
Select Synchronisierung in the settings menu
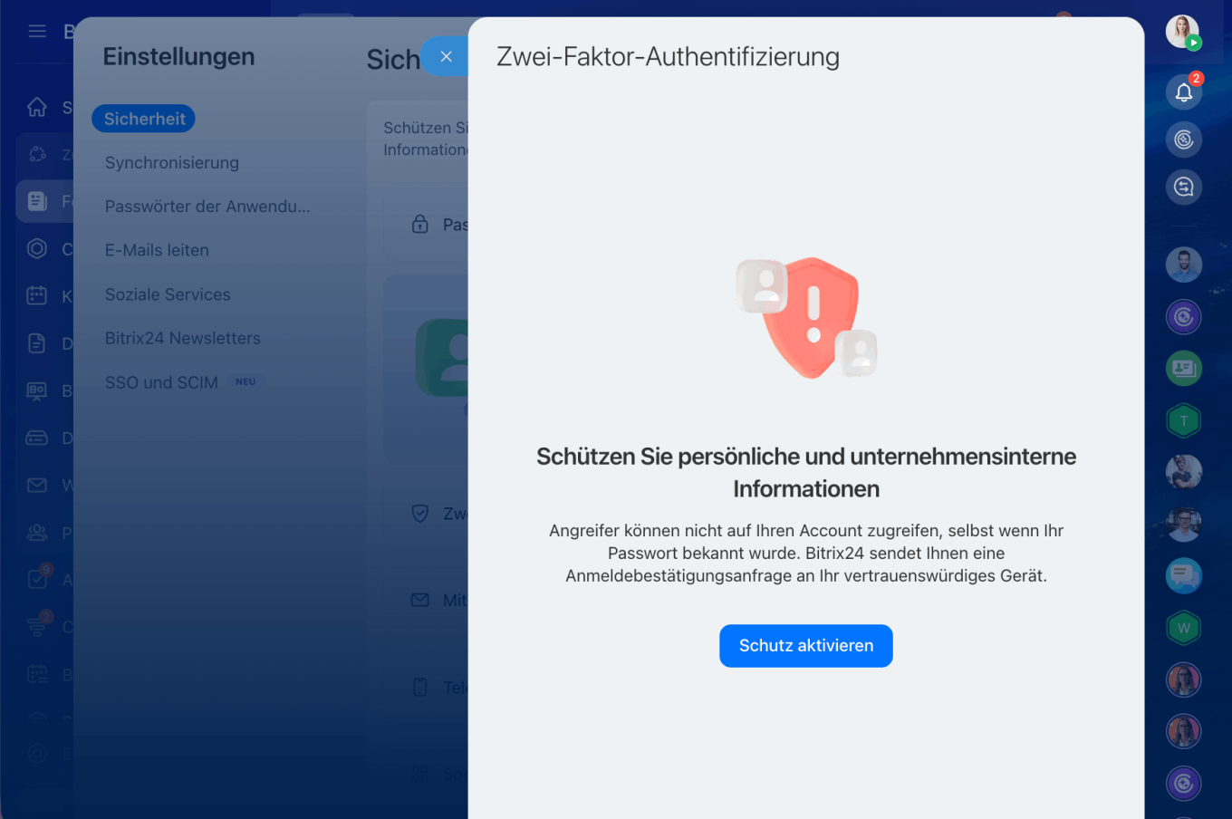172,162
